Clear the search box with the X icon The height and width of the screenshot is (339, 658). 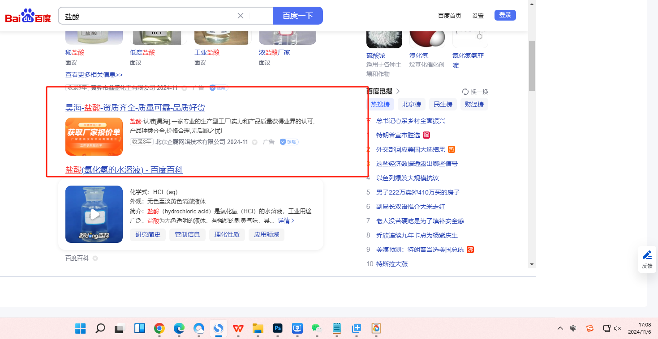pyautogui.click(x=241, y=16)
